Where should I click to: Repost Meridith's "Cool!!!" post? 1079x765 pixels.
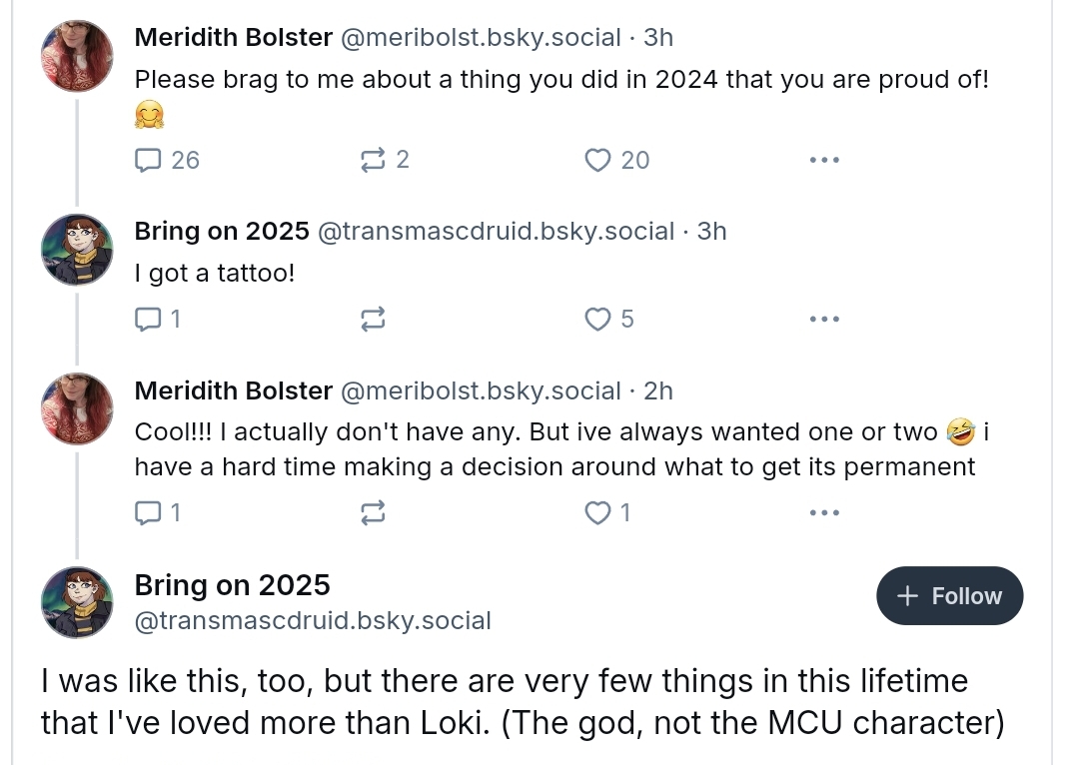pos(373,513)
